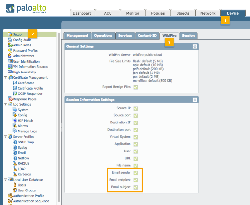Click the sidebar vertical scrollbar

pyautogui.click(x=59, y=116)
